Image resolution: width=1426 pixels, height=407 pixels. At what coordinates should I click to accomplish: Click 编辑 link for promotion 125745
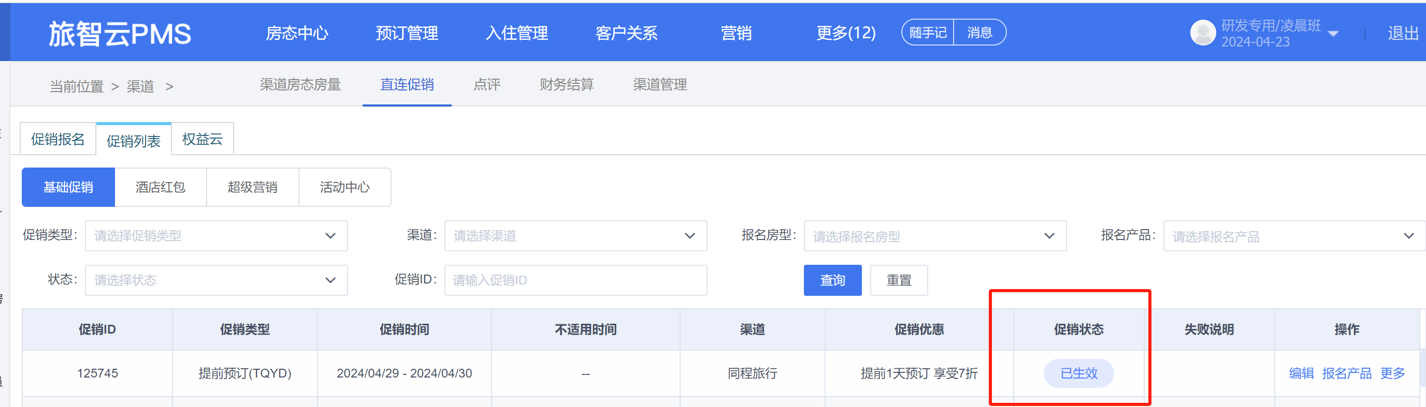point(1301,373)
